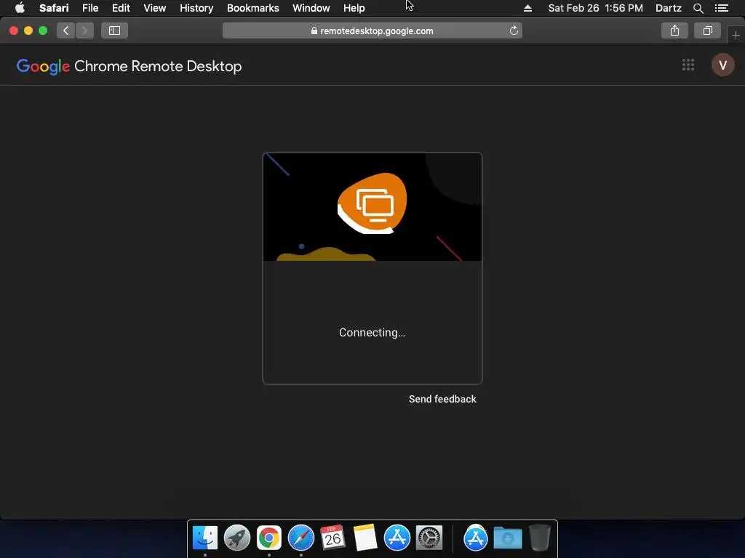Go back with Safari back arrow
The height and width of the screenshot is (558, 745).
click(x=66, y=31)
